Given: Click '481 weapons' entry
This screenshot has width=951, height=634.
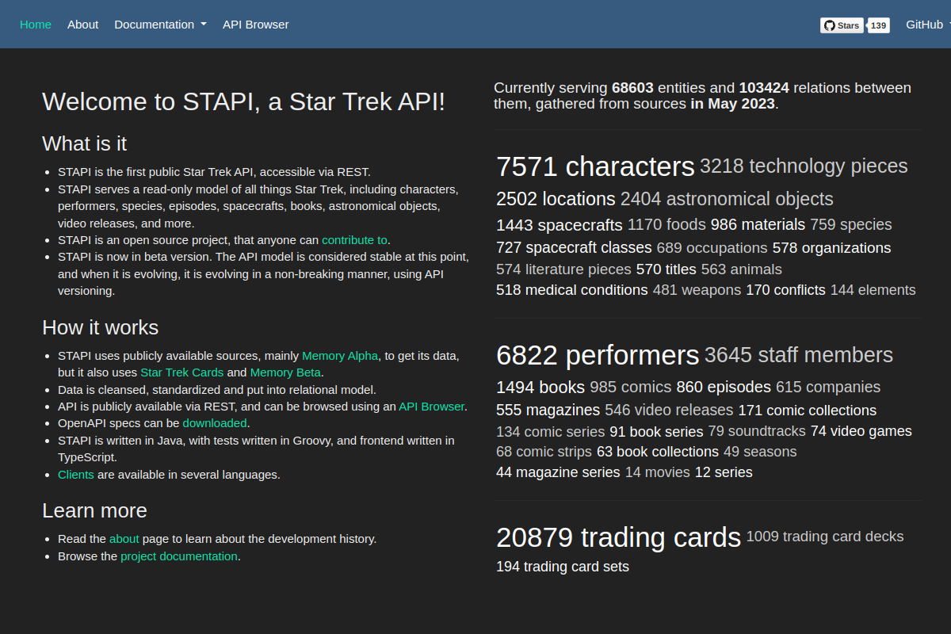Looking at the screenshot, I should 697,290.
